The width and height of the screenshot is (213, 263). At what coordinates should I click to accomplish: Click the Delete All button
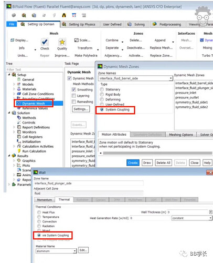click(163, 163)
